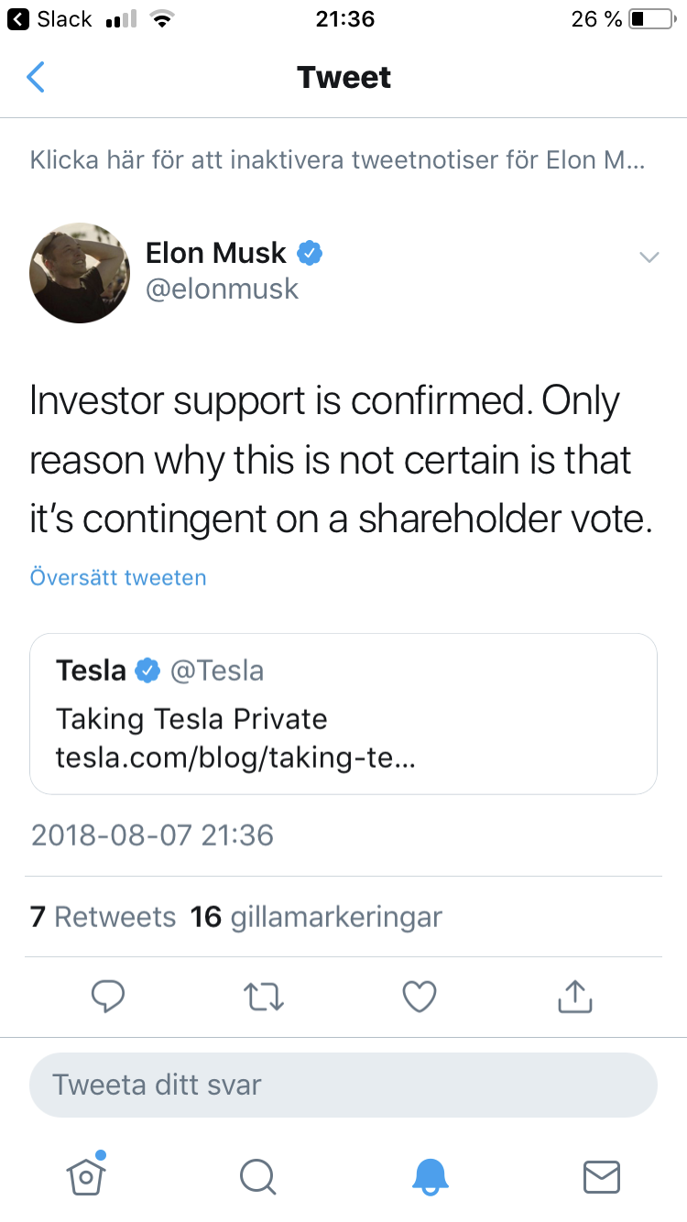Tap the back arrow icon
The height and width of the screenshot is (1222, 687).
[x=36, y=78]
